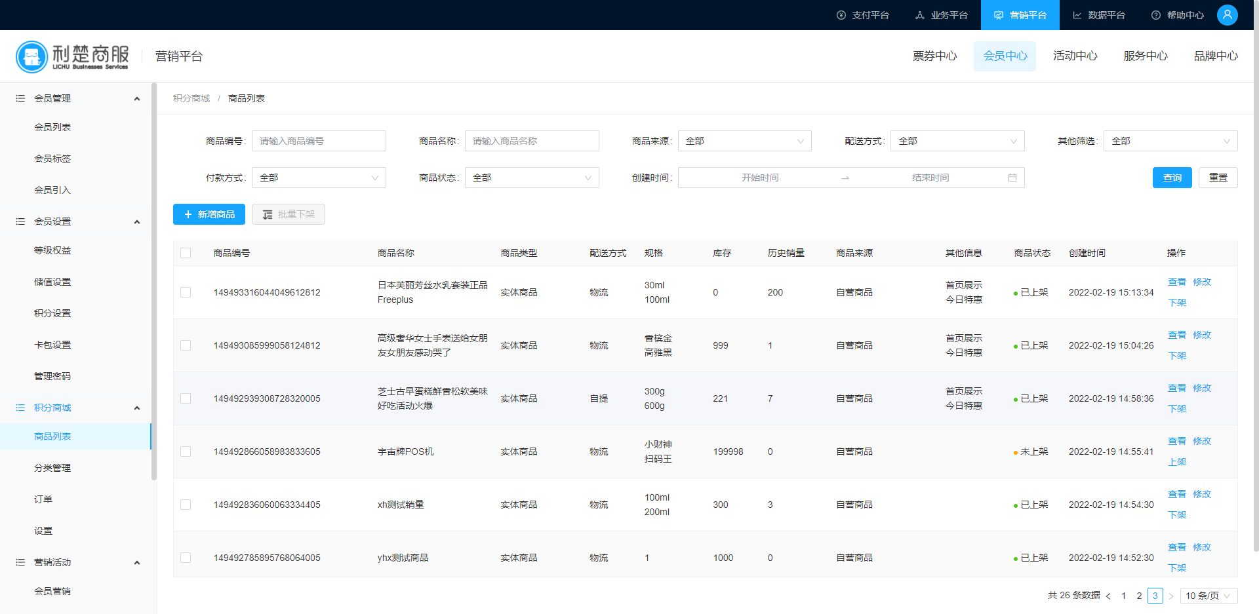Viewport: 1259px width, 614px height.
Task: Click the Lichu Business Services logo
Action: (x=72, y=56)
